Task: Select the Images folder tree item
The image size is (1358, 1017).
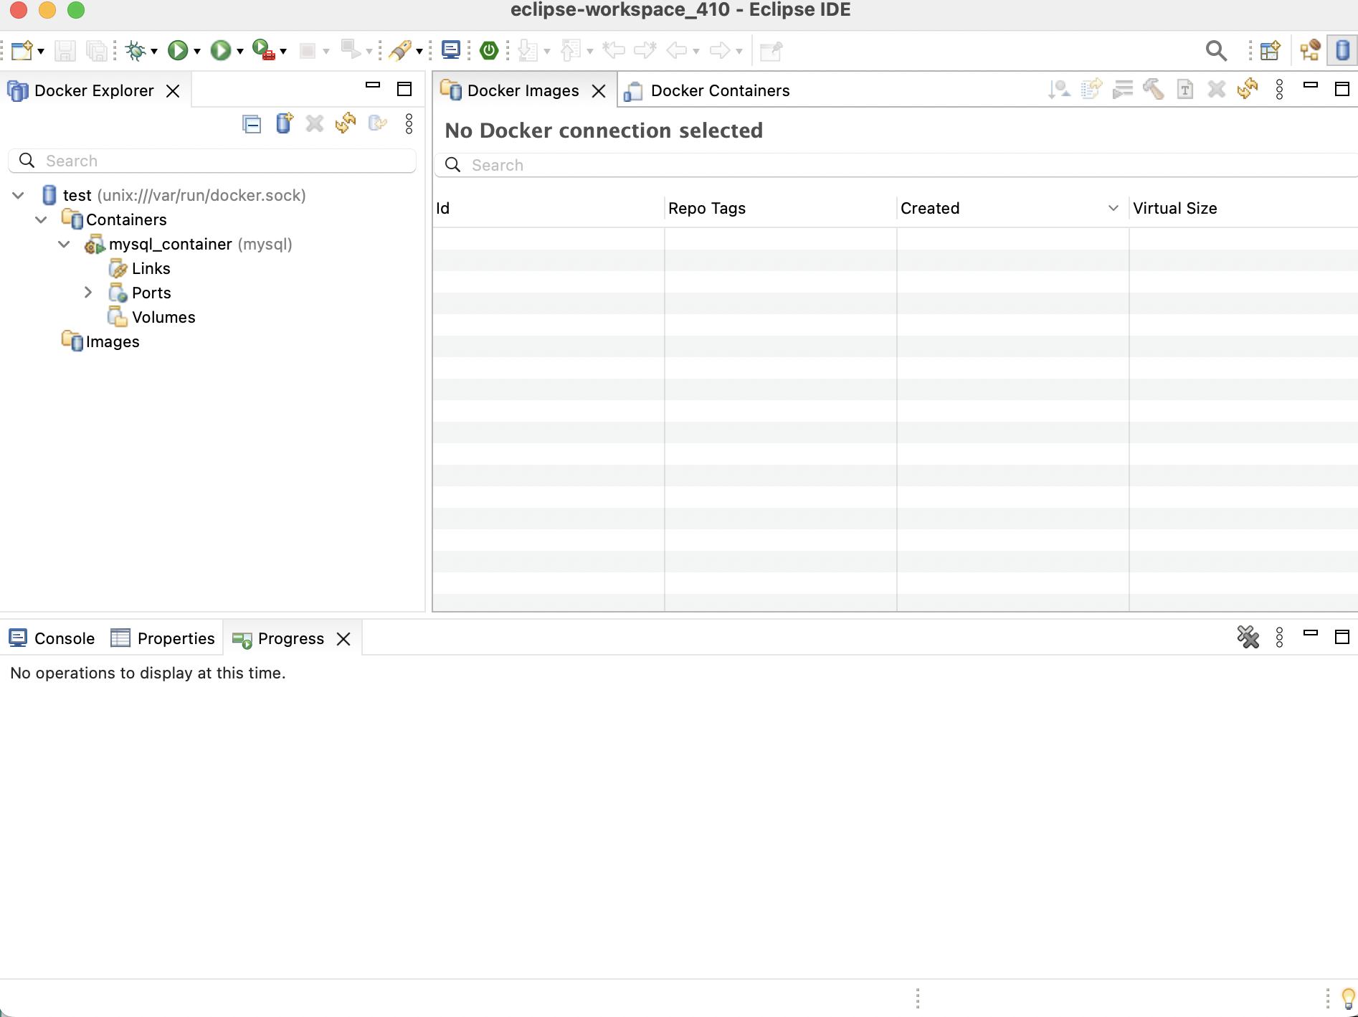Action: click(x=100, y=341)
